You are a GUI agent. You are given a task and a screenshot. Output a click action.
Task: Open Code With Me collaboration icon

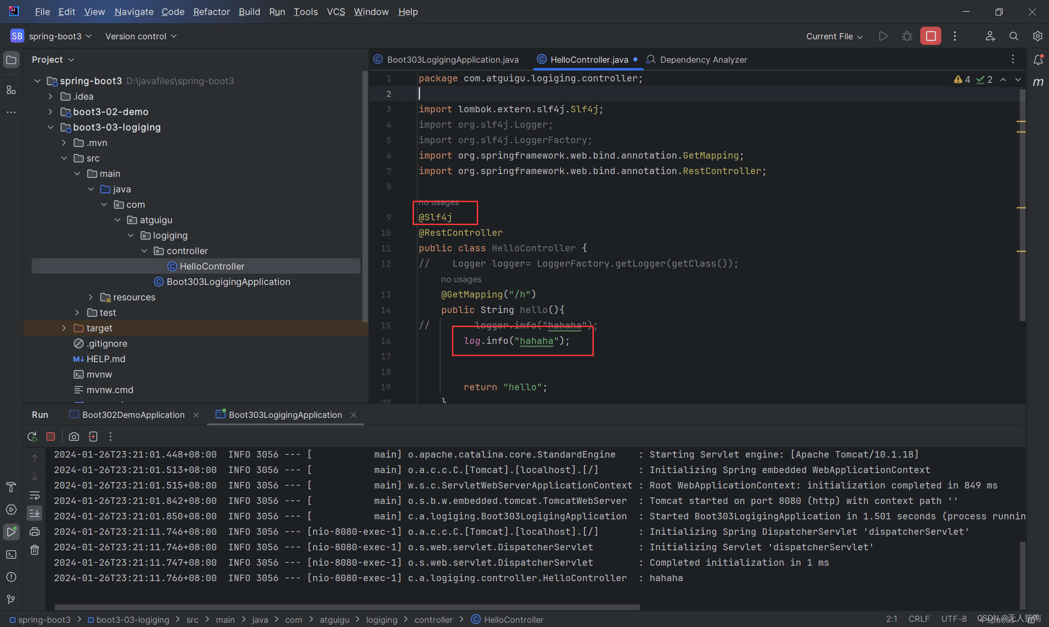tap(990, 36)
